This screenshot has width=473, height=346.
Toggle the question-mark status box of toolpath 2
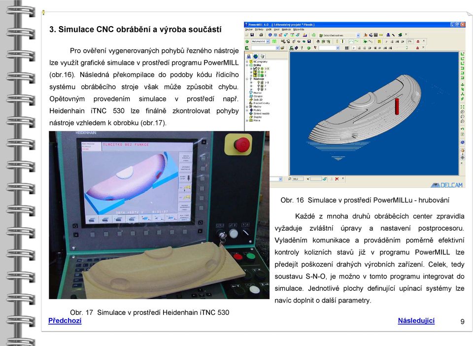coord(255,72)
